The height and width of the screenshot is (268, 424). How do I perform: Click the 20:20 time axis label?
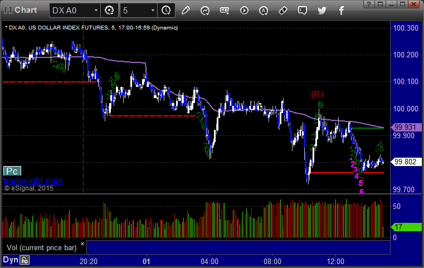click(x=89, y=261)
